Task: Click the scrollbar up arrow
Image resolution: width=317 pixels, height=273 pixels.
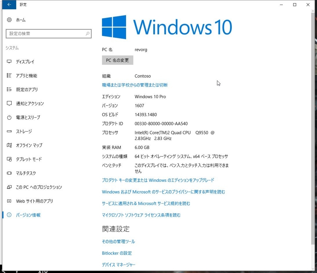Action: pos(313,11)
